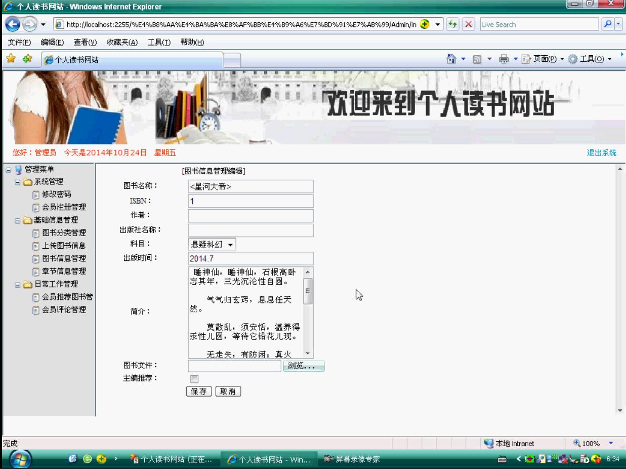Show hidden tray icons with the chevron
This screenshot has height=469, width=626.
click(x=520, y=460)
